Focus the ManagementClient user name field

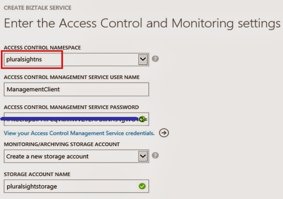click(76, 89)
